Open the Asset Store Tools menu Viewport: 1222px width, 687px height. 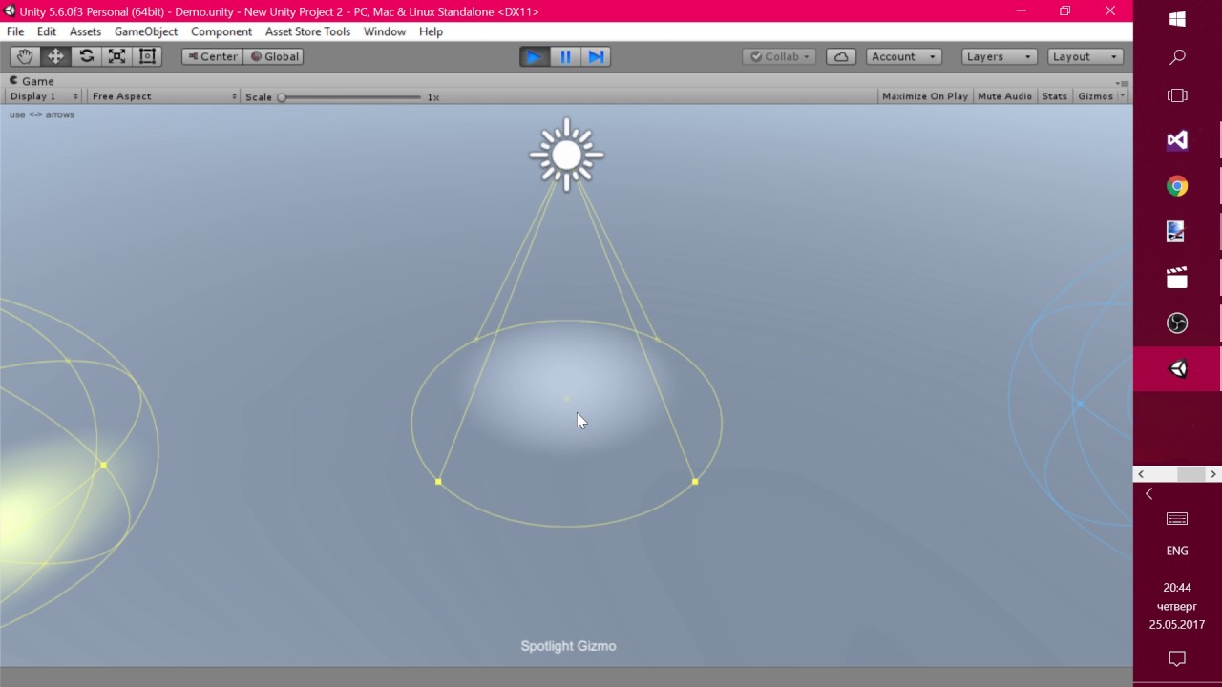pyautogui.click(x=307, y=31)
